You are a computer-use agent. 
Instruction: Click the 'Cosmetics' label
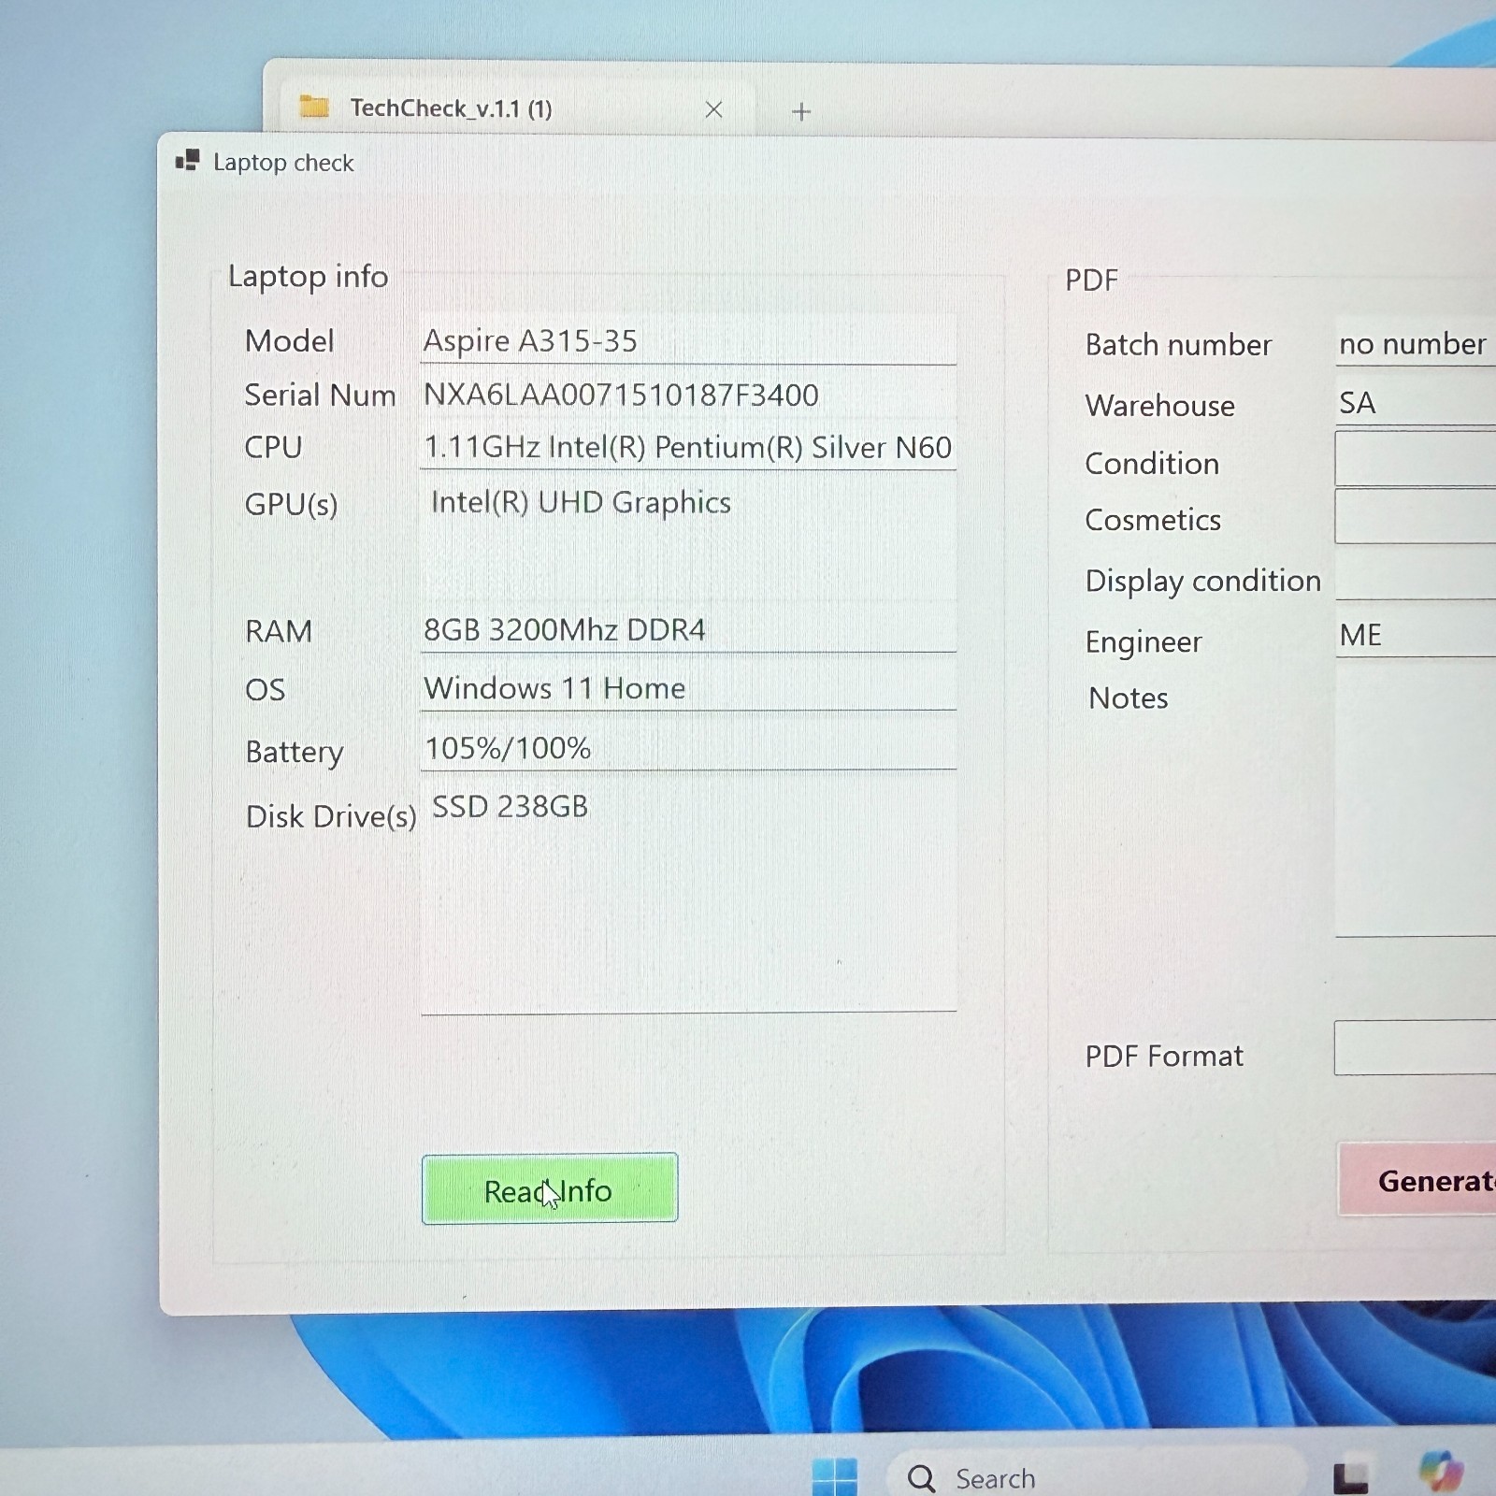[1153, 519]
